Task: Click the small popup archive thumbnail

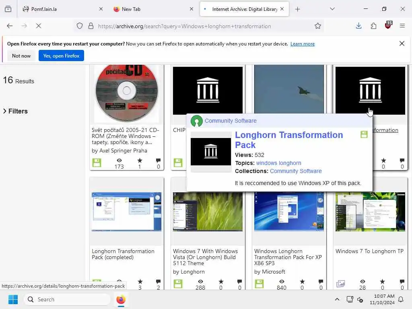Action: pyautogui.click(x=211, y=152)
